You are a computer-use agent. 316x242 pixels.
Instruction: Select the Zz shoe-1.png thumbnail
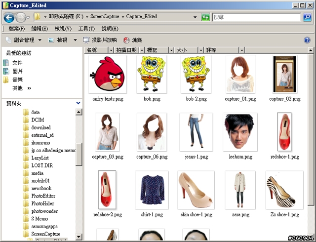[x=284, y=190]
